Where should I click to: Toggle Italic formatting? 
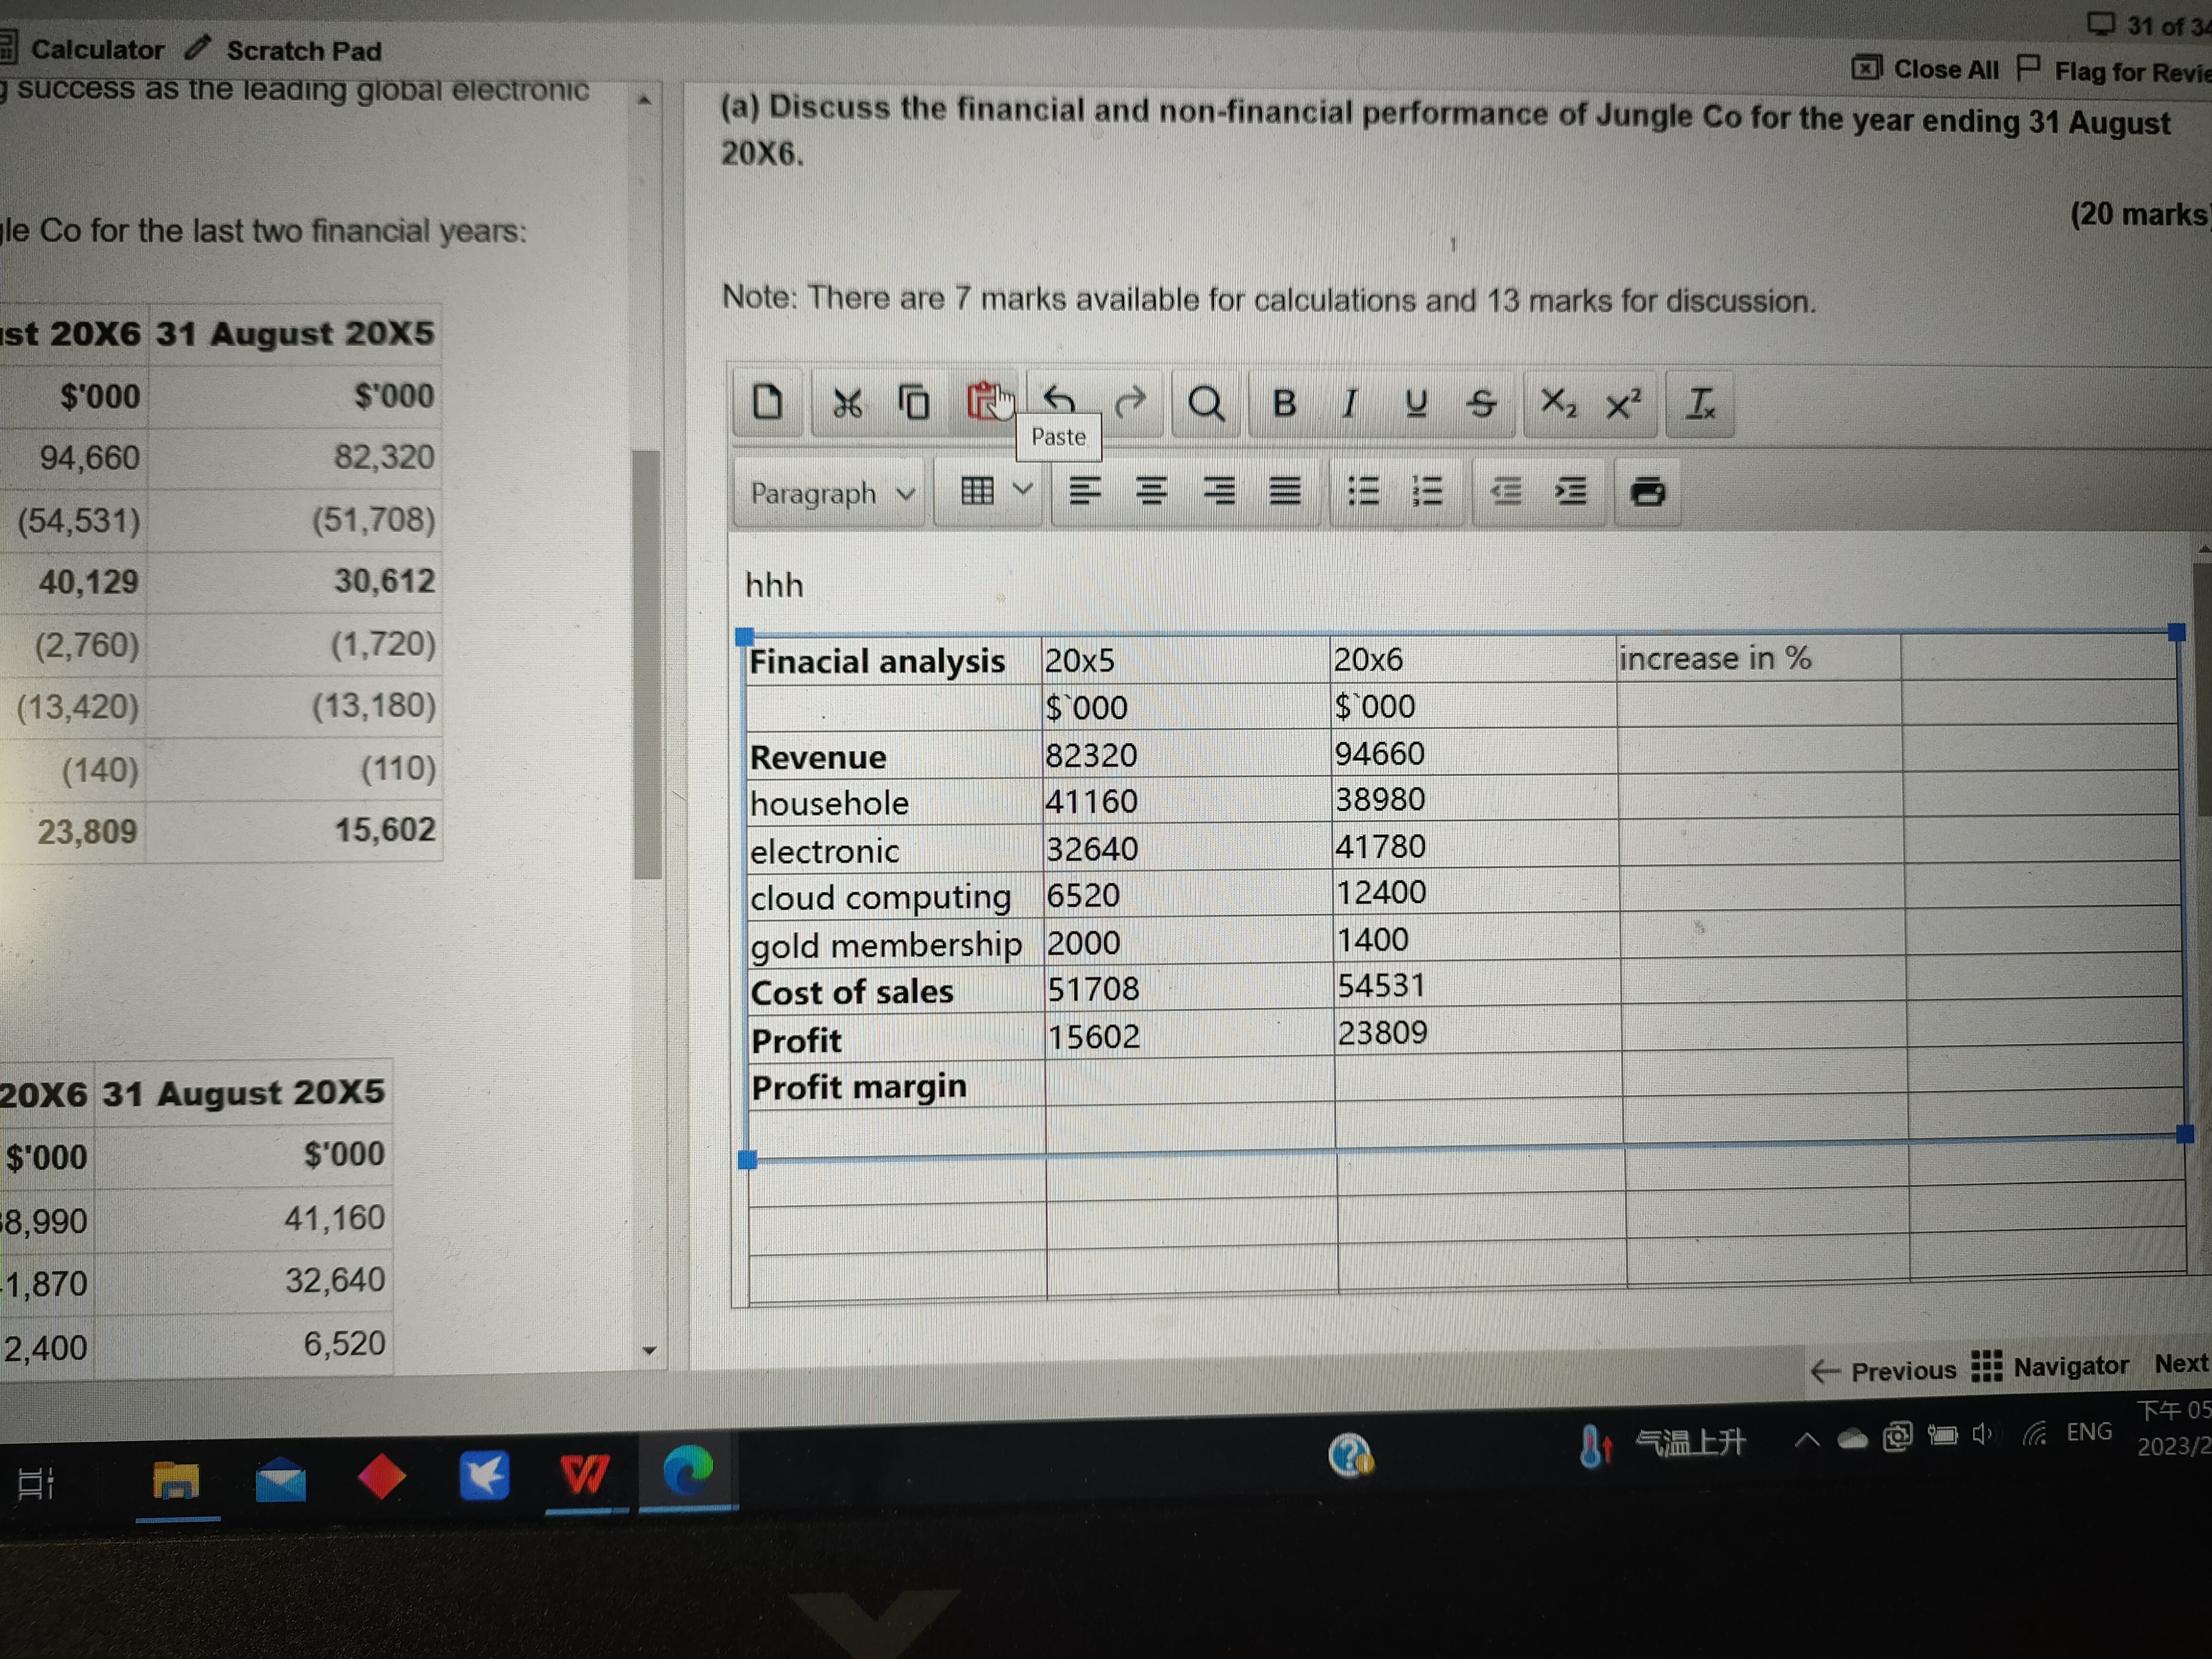pos(1349,403)
